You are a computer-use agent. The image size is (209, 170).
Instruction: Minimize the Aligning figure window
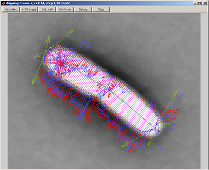pos(195,3)
